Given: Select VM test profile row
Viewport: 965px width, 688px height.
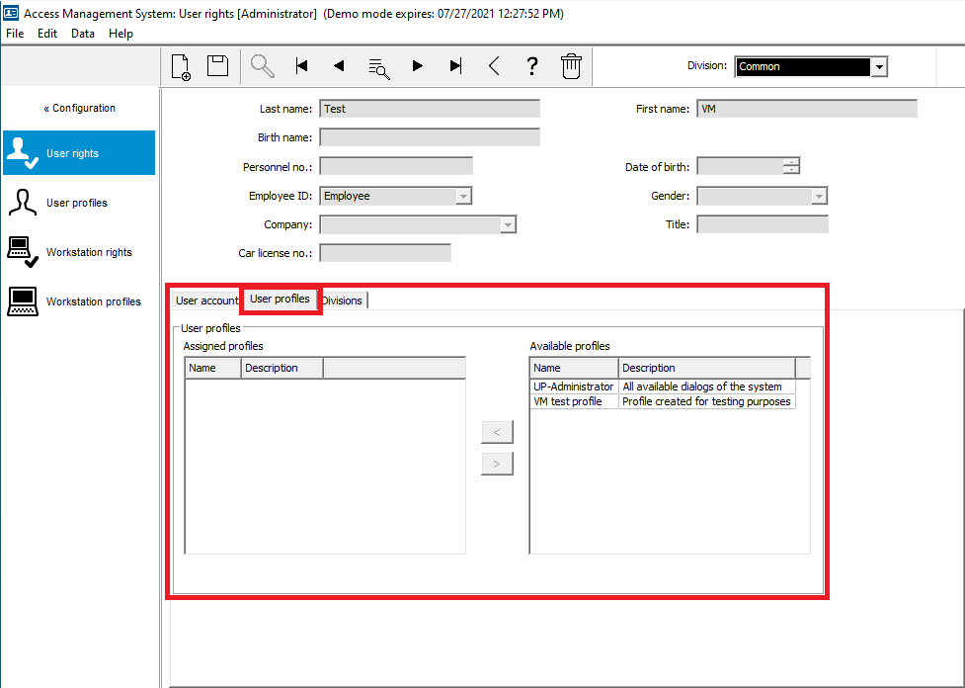Looking at the screenshot, I should pos(568,401).
